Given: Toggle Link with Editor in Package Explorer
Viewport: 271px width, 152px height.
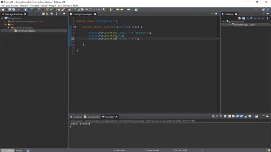Looking at the screenshot, I should pos(47,14).
